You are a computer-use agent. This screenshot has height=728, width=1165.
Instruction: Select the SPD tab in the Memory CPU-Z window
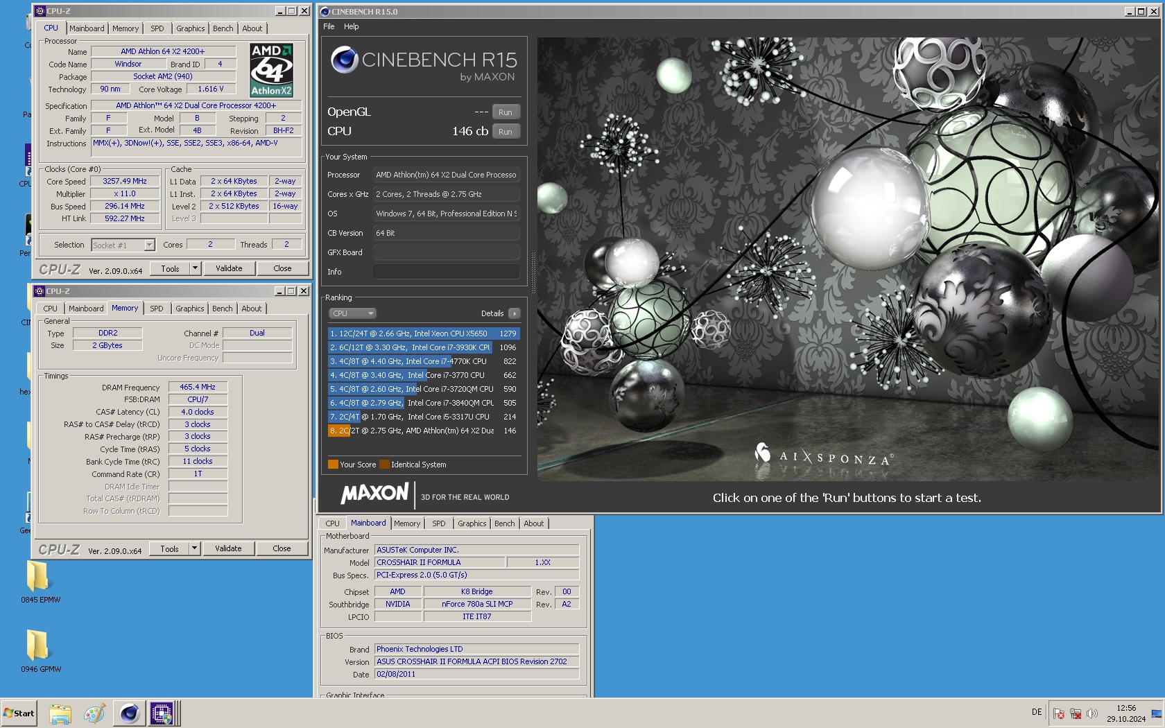(x=157, y=309)
